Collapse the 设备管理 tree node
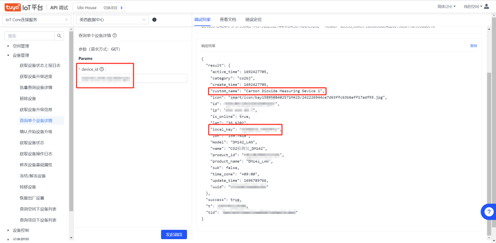Screen dimensions: 496x243 (x=8, y=55)
